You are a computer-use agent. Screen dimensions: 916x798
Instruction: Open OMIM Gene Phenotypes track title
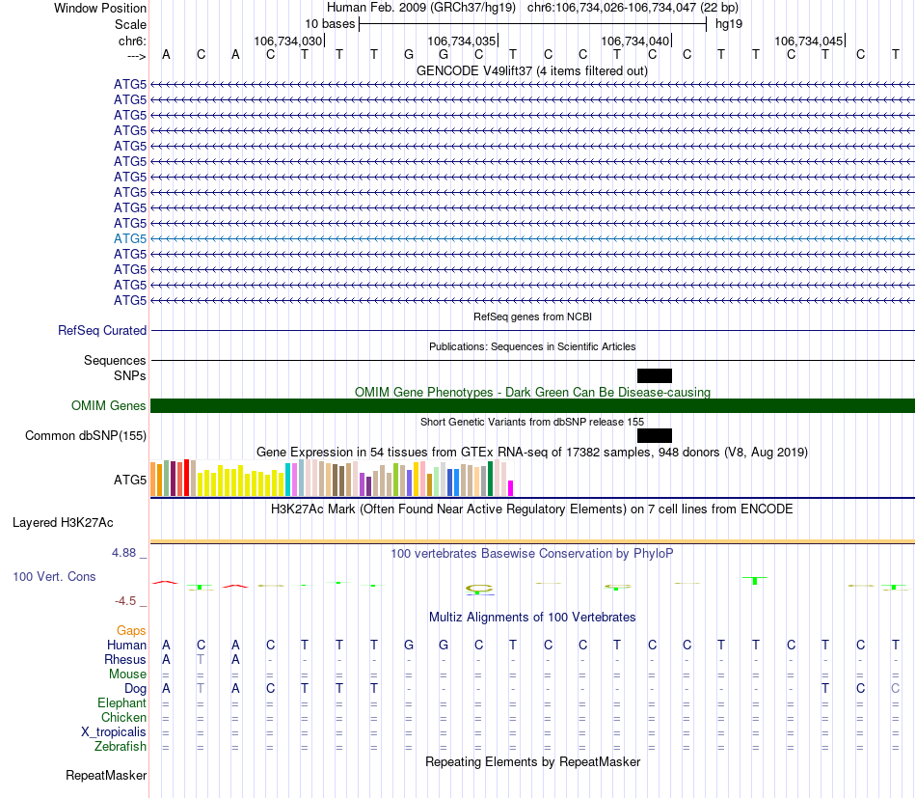click(x=532, y=393)
